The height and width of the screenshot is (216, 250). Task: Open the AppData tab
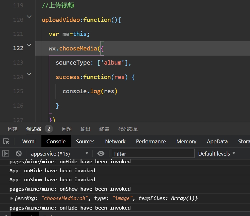tap(217, 141)
